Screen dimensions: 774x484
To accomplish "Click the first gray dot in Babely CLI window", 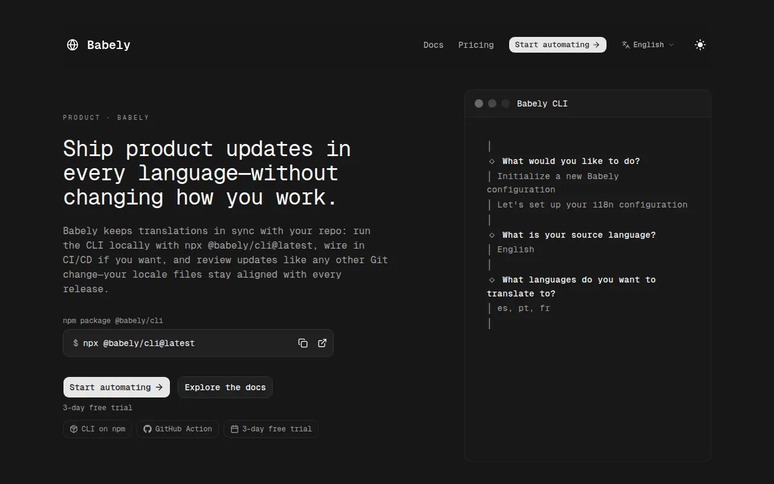I will click(479, 103).
